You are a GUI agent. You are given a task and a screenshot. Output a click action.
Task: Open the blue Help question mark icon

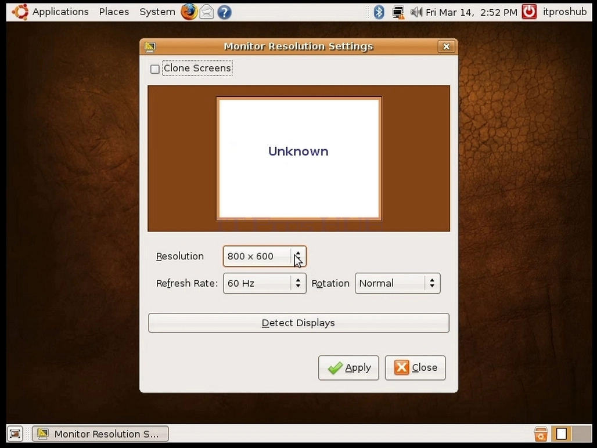pos(225,12)
